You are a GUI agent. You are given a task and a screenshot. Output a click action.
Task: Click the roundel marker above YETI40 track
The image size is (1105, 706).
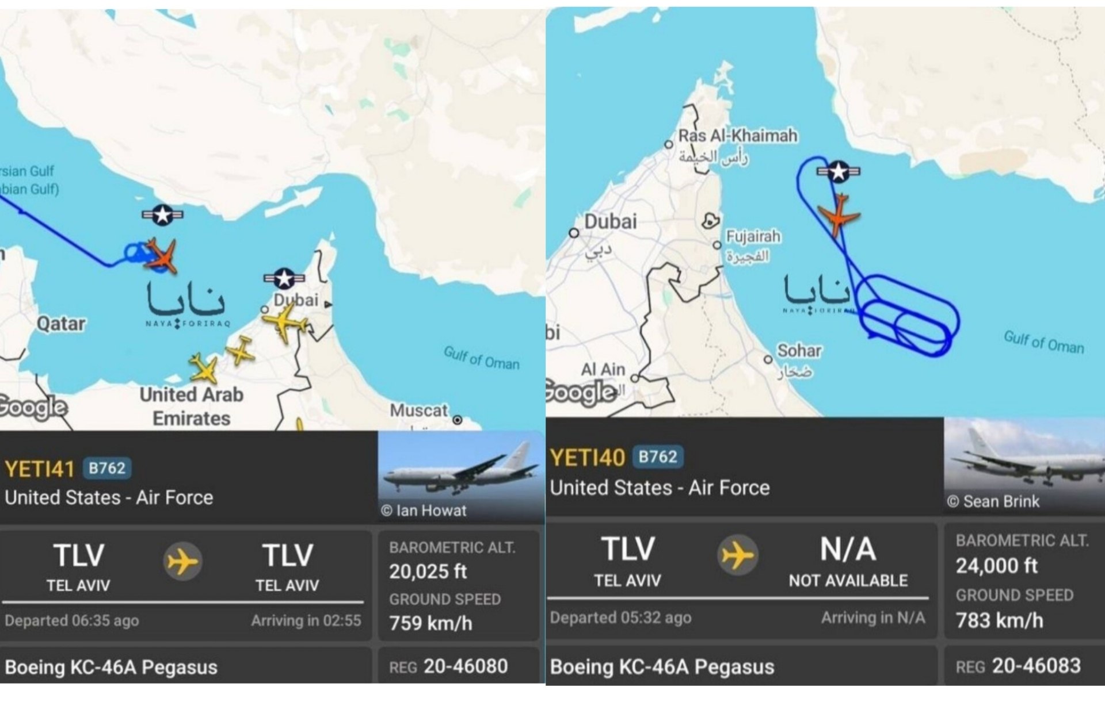coord(839,171)
